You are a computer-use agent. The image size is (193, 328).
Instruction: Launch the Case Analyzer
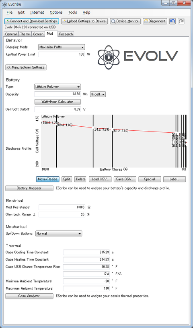29,296
